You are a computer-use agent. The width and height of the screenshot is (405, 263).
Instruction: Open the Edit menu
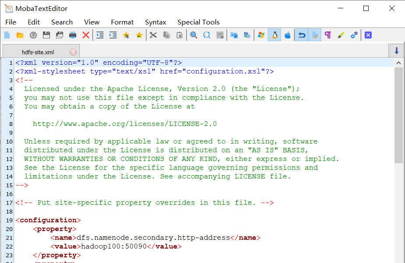pos(34,22)
